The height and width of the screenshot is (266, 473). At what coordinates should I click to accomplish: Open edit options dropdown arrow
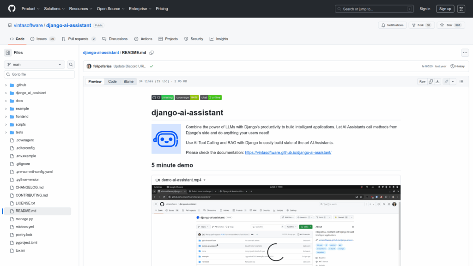click(453, 81)
